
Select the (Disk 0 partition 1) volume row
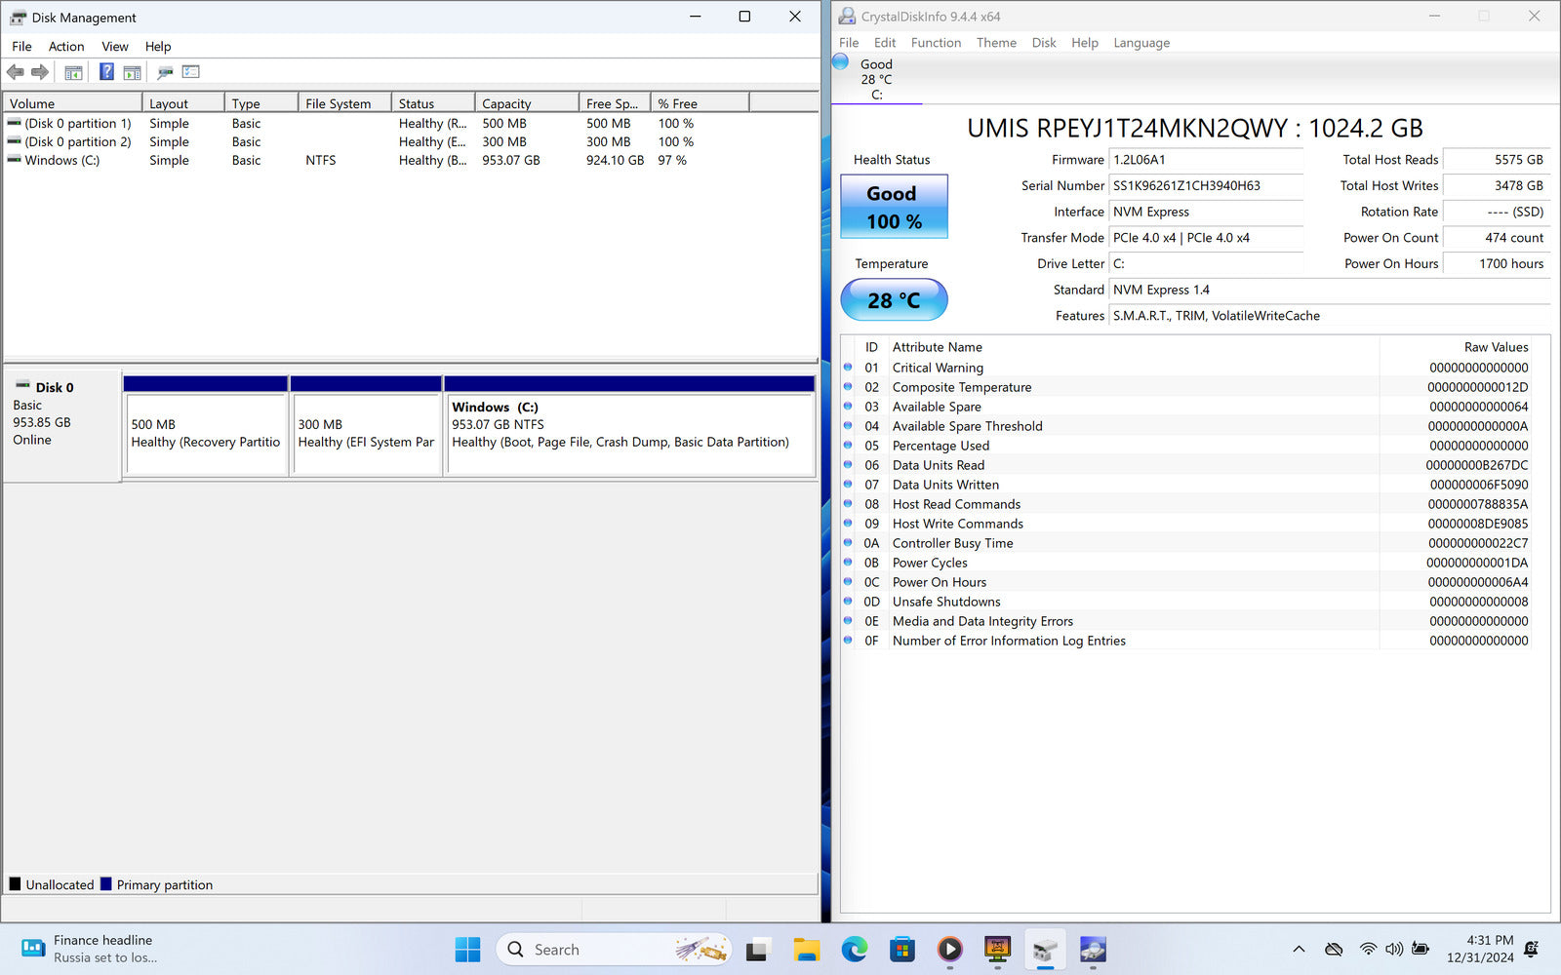[410, 124]
